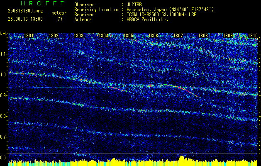Click the 1.1 kHz axis label
The width and height of the screenshot is (261, 166).
click(x=4, y=54)
